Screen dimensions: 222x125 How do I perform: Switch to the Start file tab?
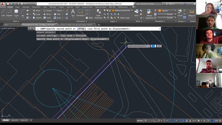pos(6,25)
